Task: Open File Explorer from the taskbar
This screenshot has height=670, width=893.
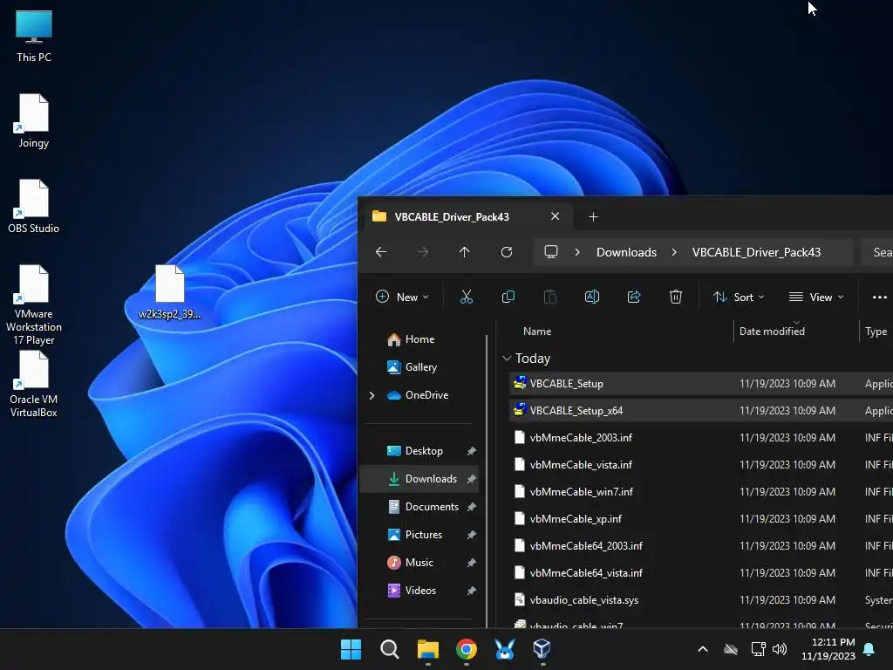Action: point(427,649)
